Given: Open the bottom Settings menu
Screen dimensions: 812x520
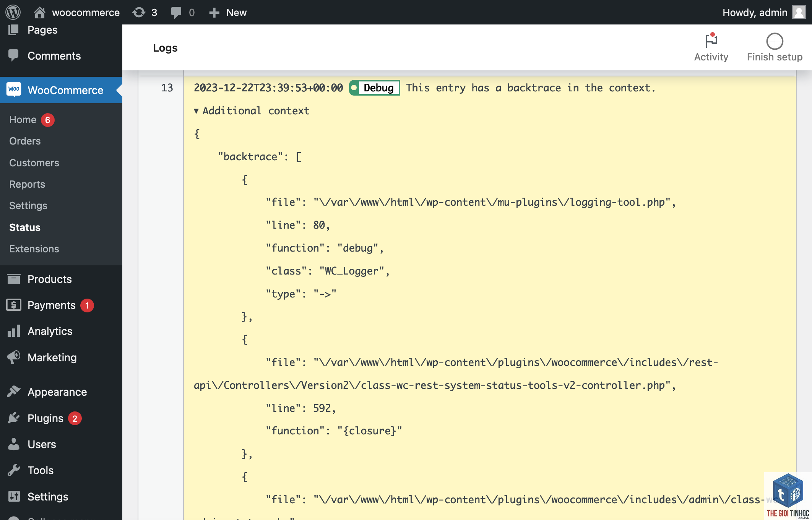Looking at the screenshot, I should [x=48, y=497].
